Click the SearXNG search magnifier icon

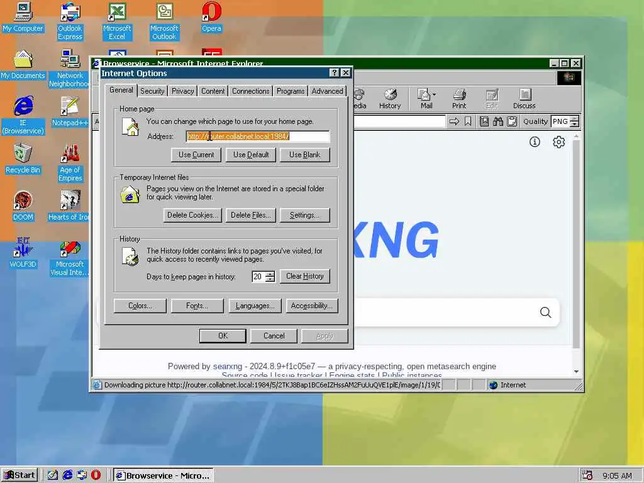(x=545, y=313)
